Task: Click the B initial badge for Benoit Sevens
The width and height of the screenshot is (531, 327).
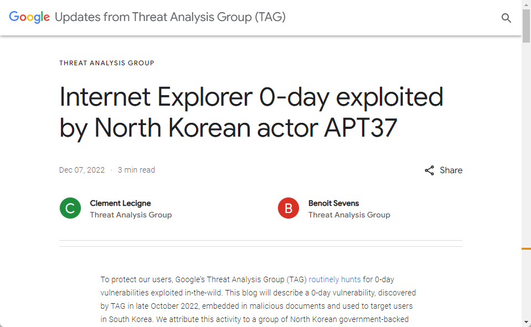Action: [288, 208]
